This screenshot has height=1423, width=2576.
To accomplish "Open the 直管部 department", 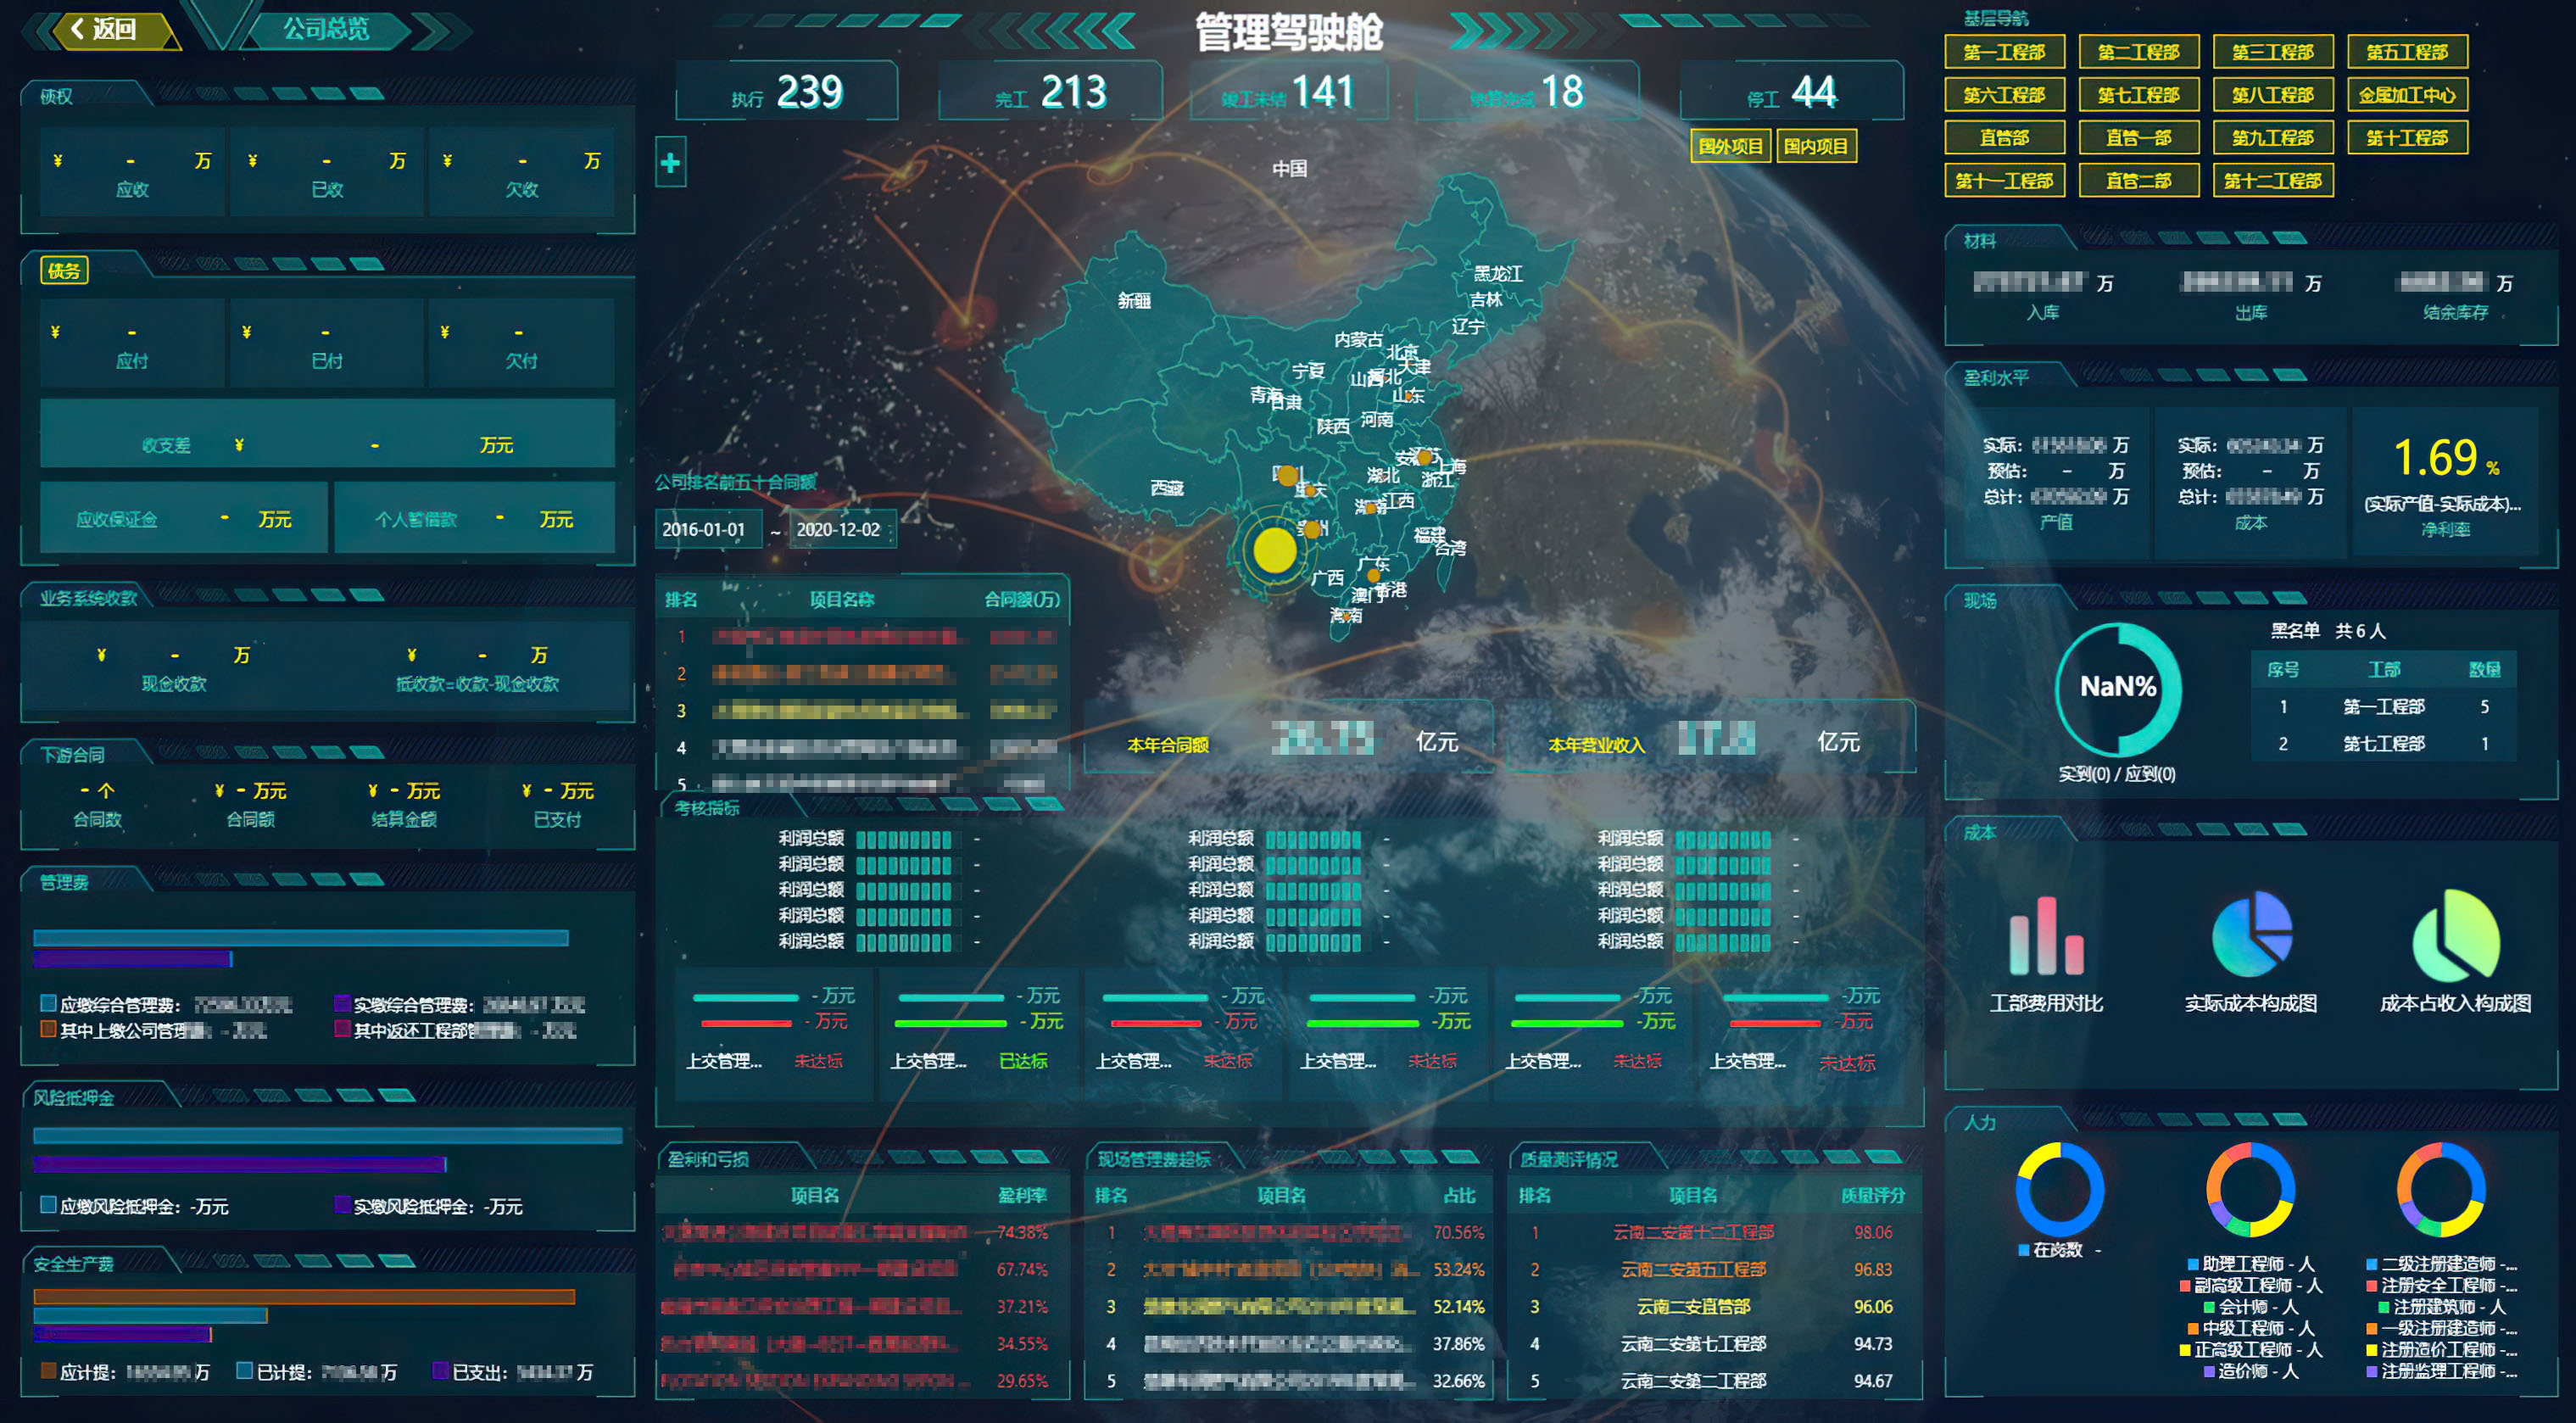I will point(2004,138).
